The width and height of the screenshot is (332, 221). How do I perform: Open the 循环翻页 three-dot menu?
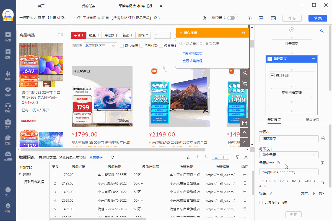(313, 59)
